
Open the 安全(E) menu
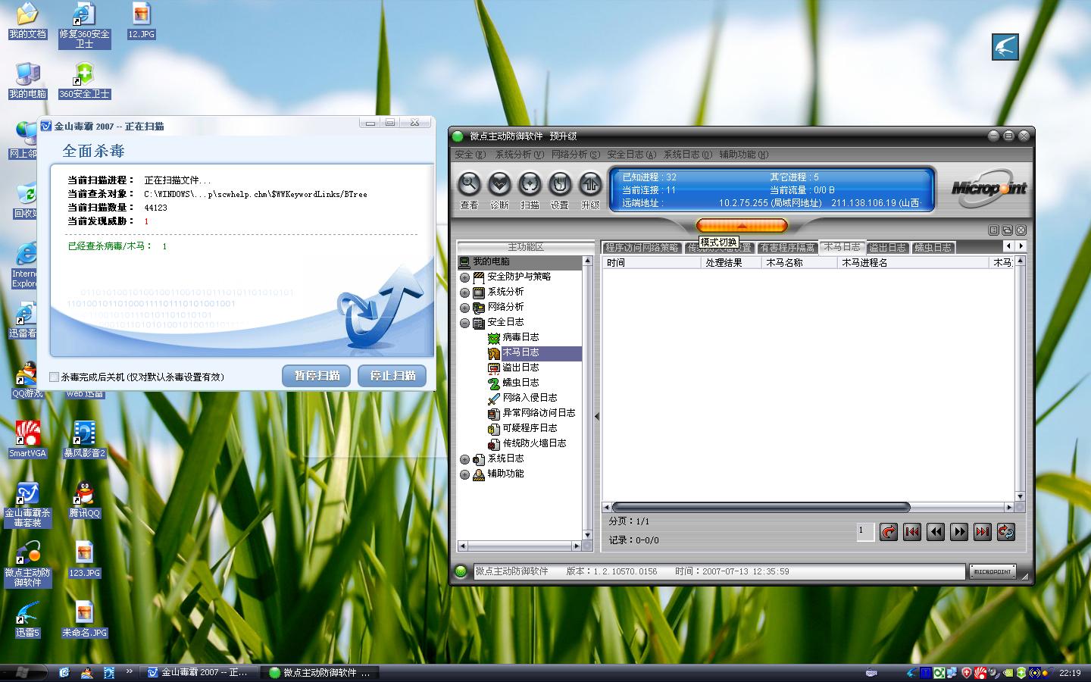470,155
